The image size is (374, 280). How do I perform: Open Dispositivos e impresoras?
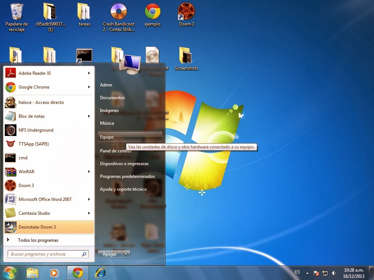click(x=130, y=164)
